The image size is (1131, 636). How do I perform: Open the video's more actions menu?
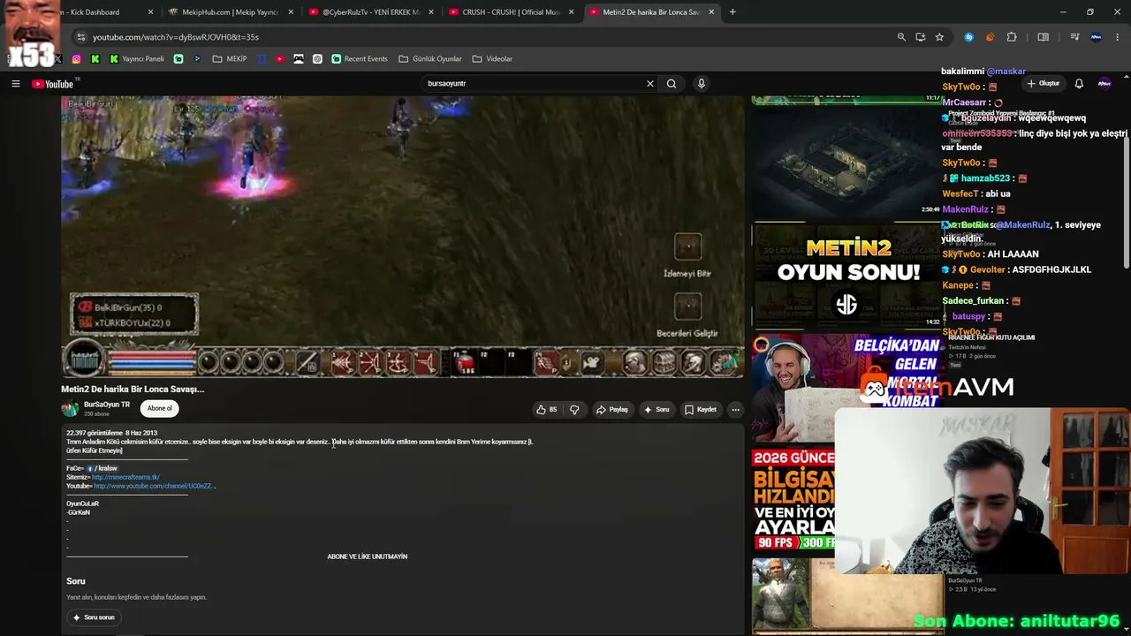(735, 410)
